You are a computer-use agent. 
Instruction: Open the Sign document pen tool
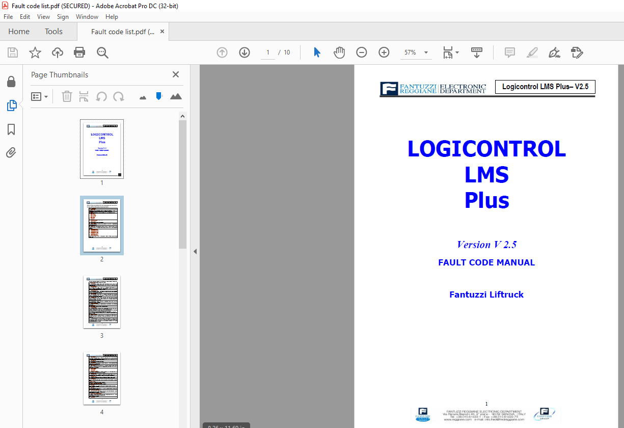click(x=554, y=52)
